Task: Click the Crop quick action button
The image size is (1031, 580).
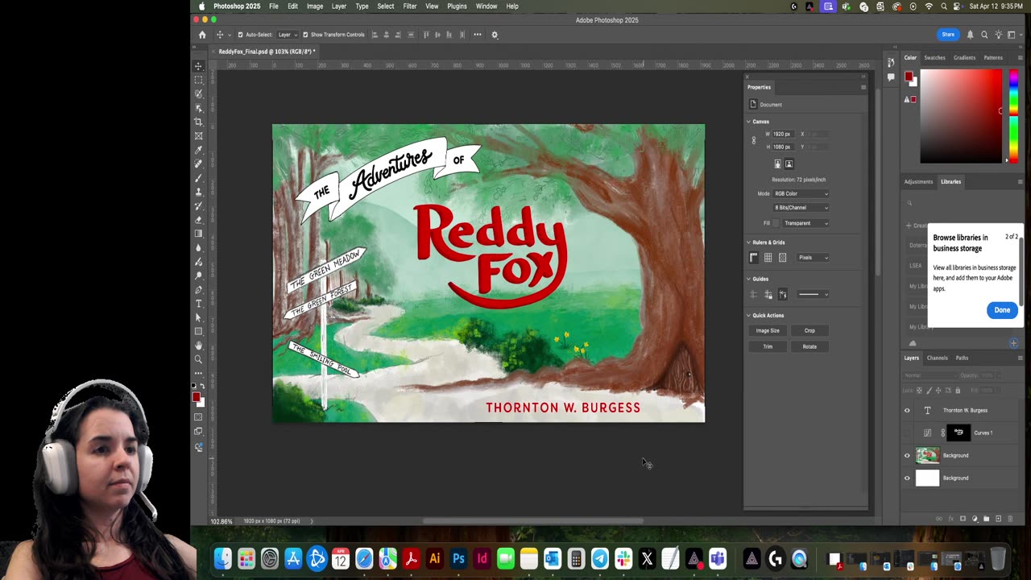Action: [809, 330]
